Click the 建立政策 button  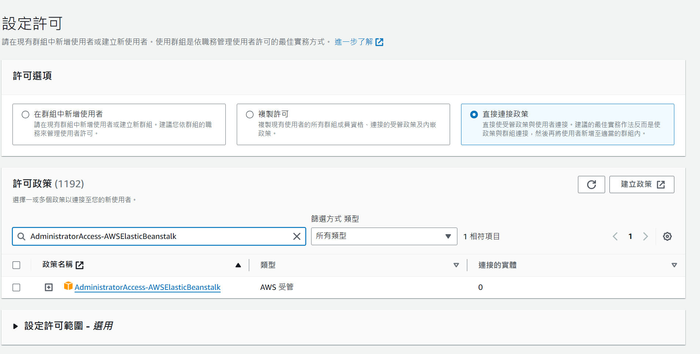coord(641,185)
